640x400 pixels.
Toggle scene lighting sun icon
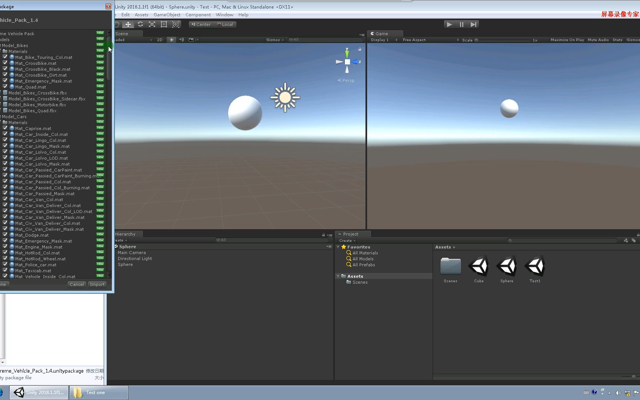click(171, 40)
